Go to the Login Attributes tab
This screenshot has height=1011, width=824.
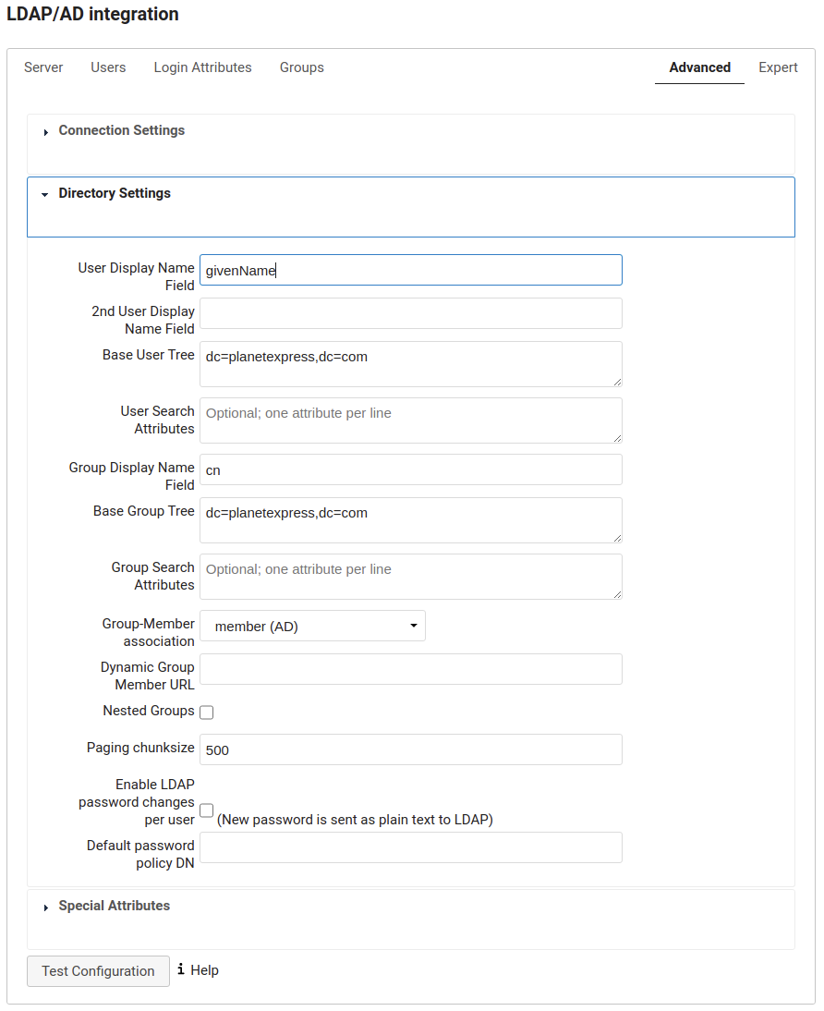tap(202, 67)
